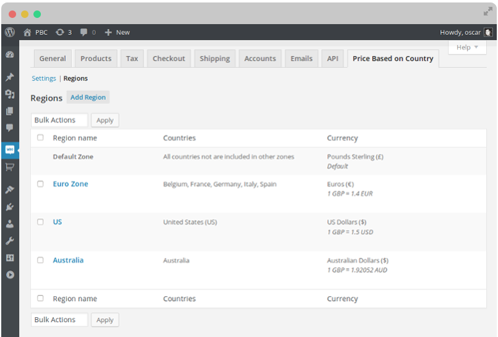Screen dimensions: 498x337
Task: Toggle select-all checkbox in table header
Action: tap(40, 138)
